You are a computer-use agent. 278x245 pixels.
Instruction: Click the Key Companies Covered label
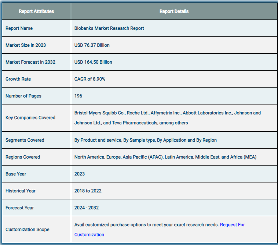tap(30, 118)
